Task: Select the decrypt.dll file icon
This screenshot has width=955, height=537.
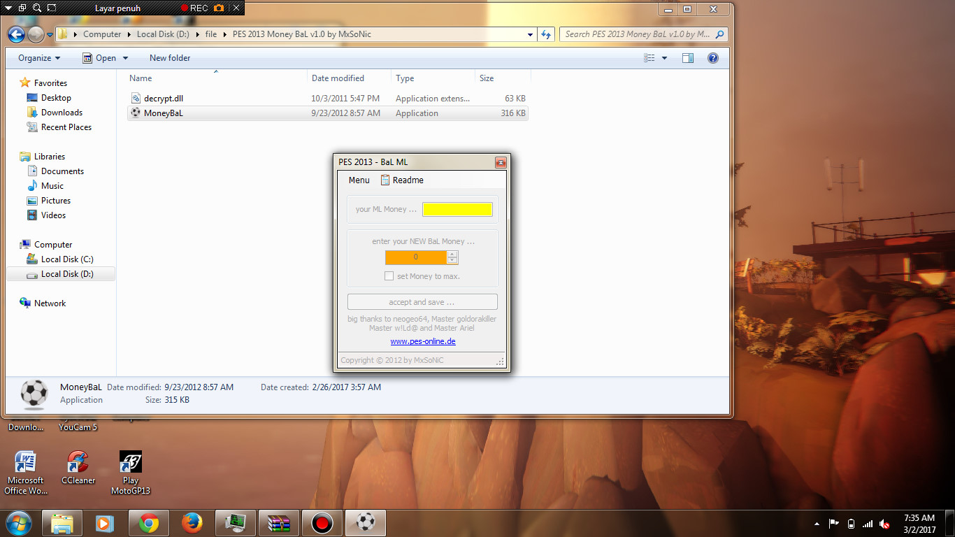Action: pos(136,99)
